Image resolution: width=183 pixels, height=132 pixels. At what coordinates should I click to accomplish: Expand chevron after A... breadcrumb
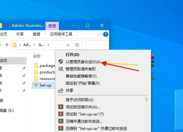[x=48, y=45]
